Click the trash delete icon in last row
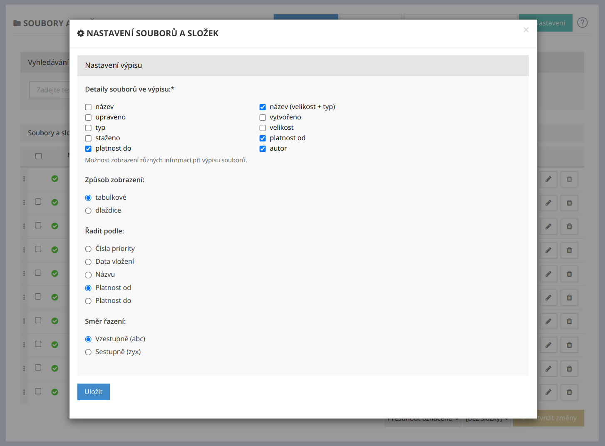605x446 pixels. 569,392
